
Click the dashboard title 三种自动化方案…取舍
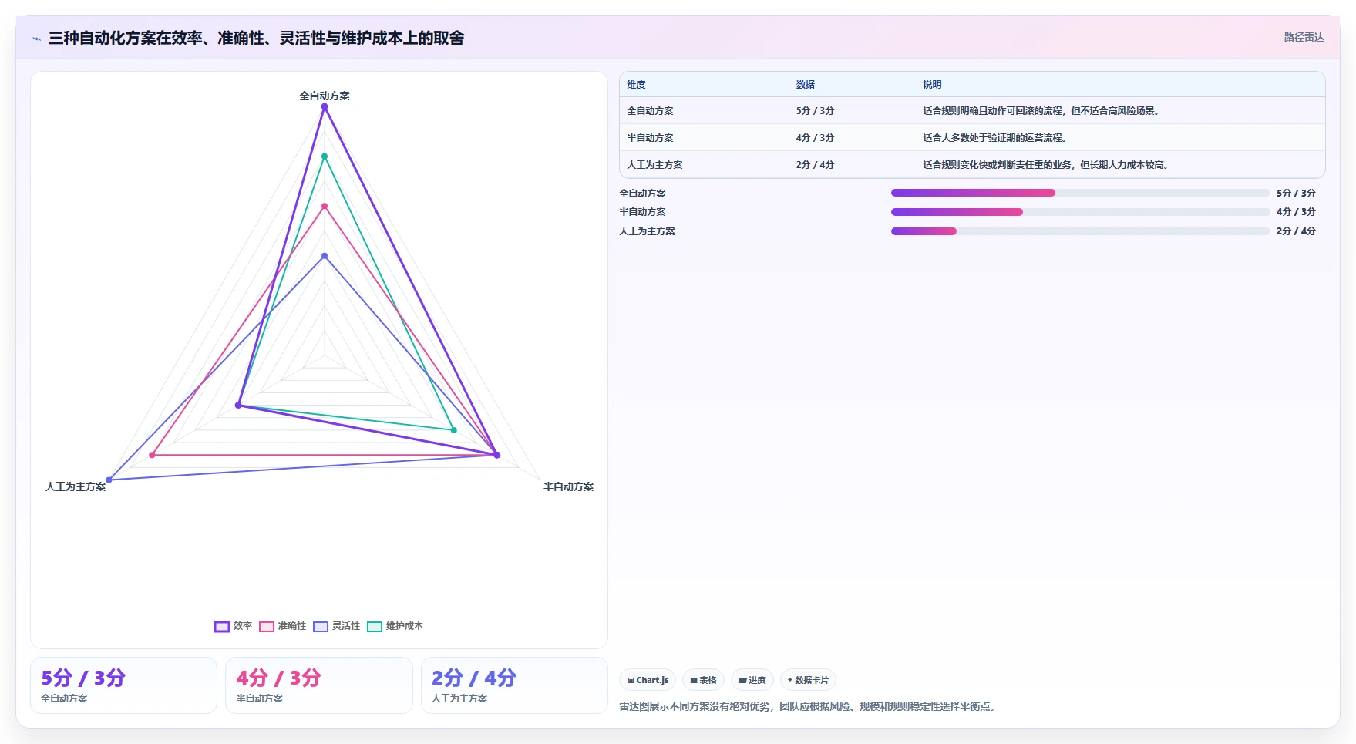(x=256, y=39)
